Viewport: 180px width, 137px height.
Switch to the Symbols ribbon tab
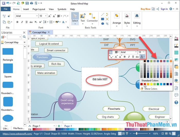pos(62,9)
